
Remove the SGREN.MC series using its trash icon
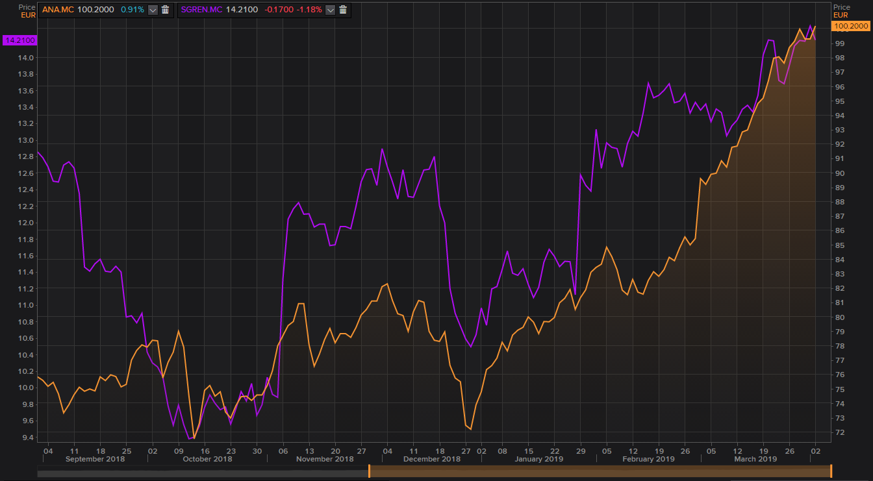(343, 10)
